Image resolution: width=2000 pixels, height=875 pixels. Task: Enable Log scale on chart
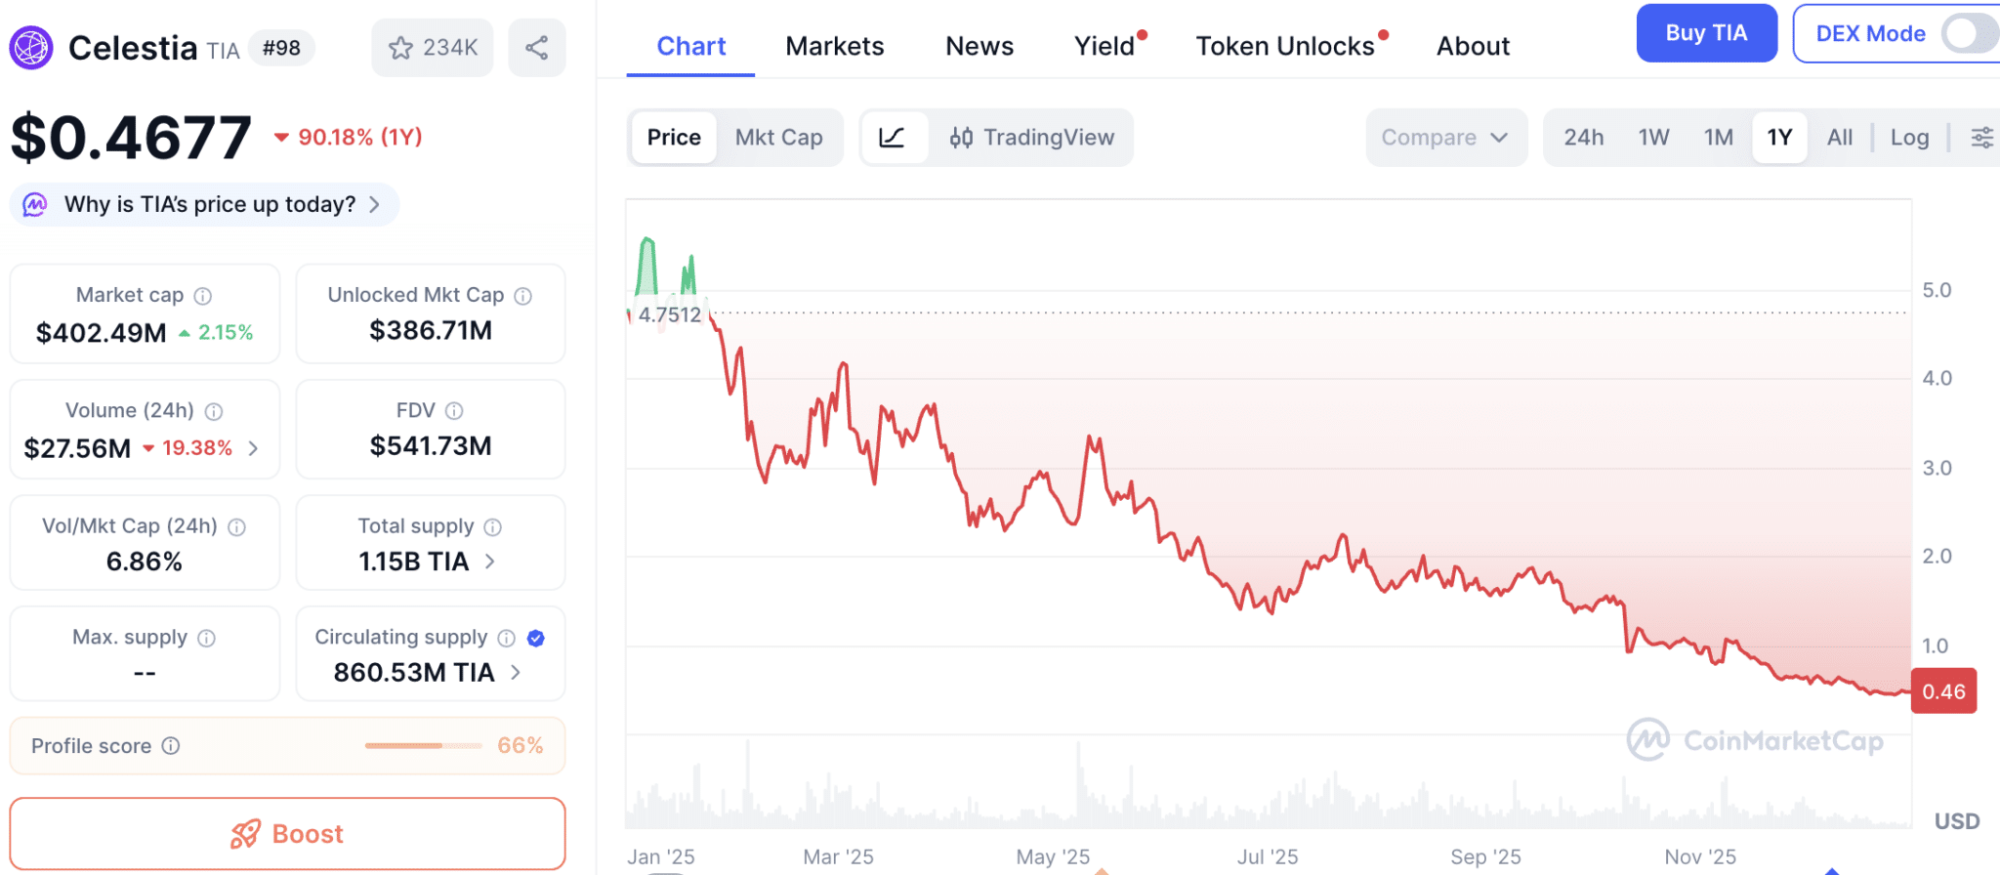1909,138
